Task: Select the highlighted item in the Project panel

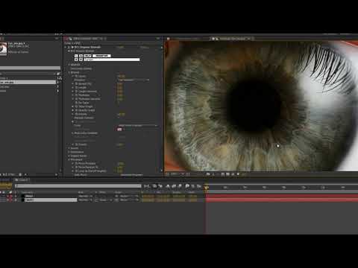Action: [28, 82]
